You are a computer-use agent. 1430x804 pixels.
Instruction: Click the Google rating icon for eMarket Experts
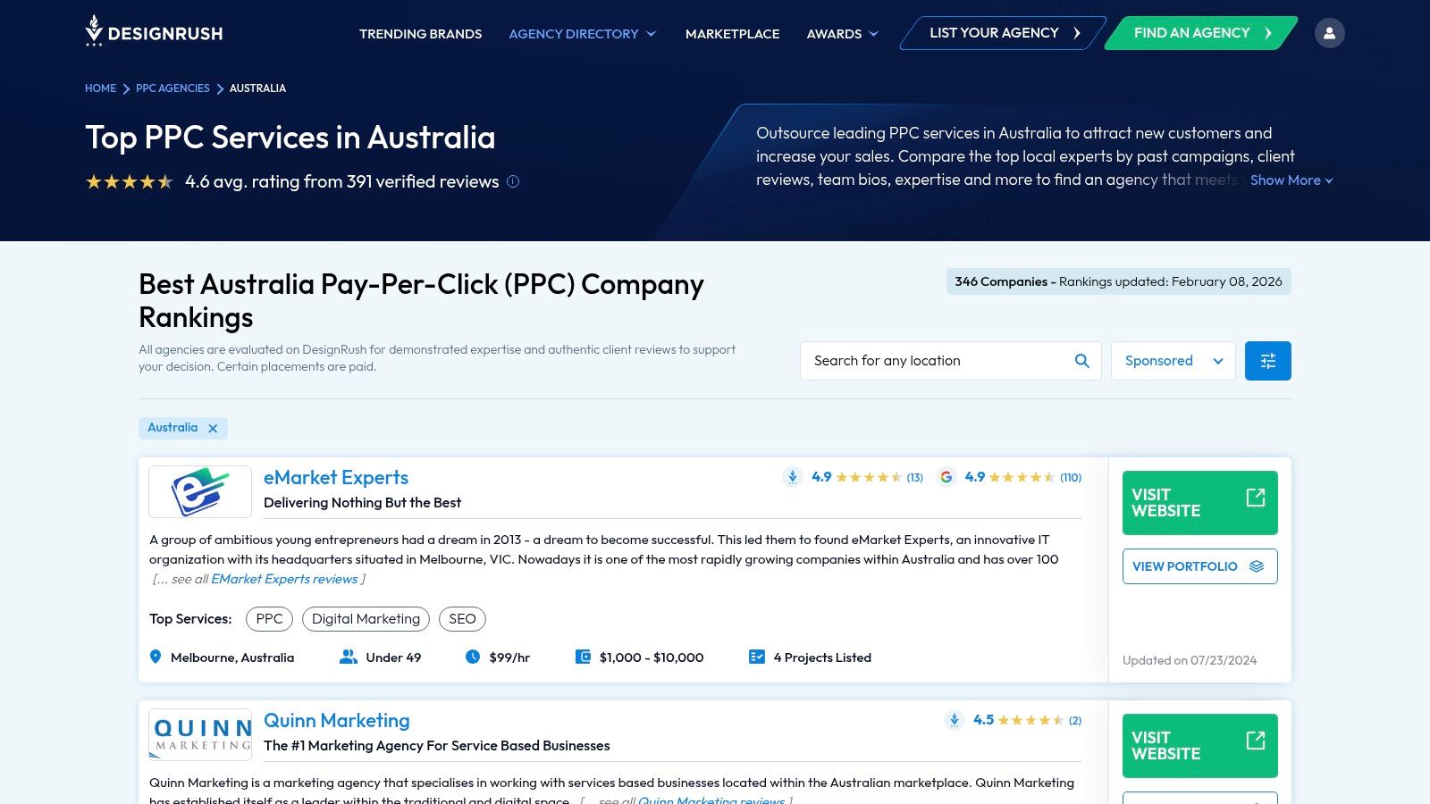coord(946,477)
